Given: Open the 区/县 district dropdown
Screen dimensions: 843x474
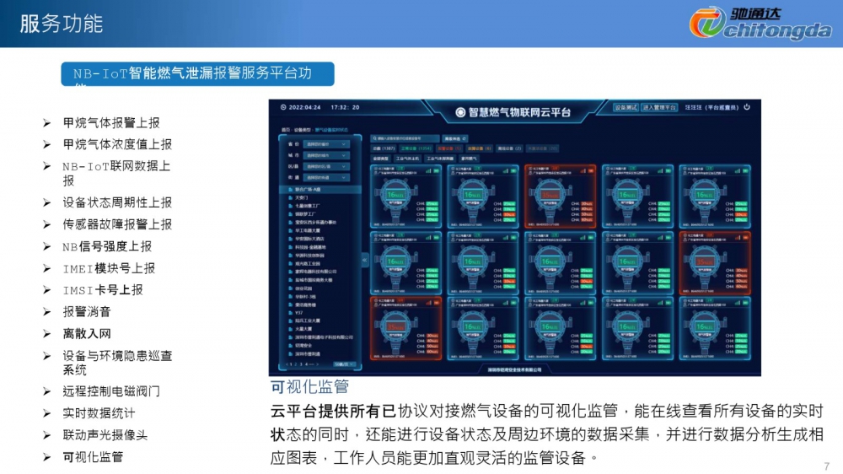Looking at the screenshot, I should coord(327,166).
